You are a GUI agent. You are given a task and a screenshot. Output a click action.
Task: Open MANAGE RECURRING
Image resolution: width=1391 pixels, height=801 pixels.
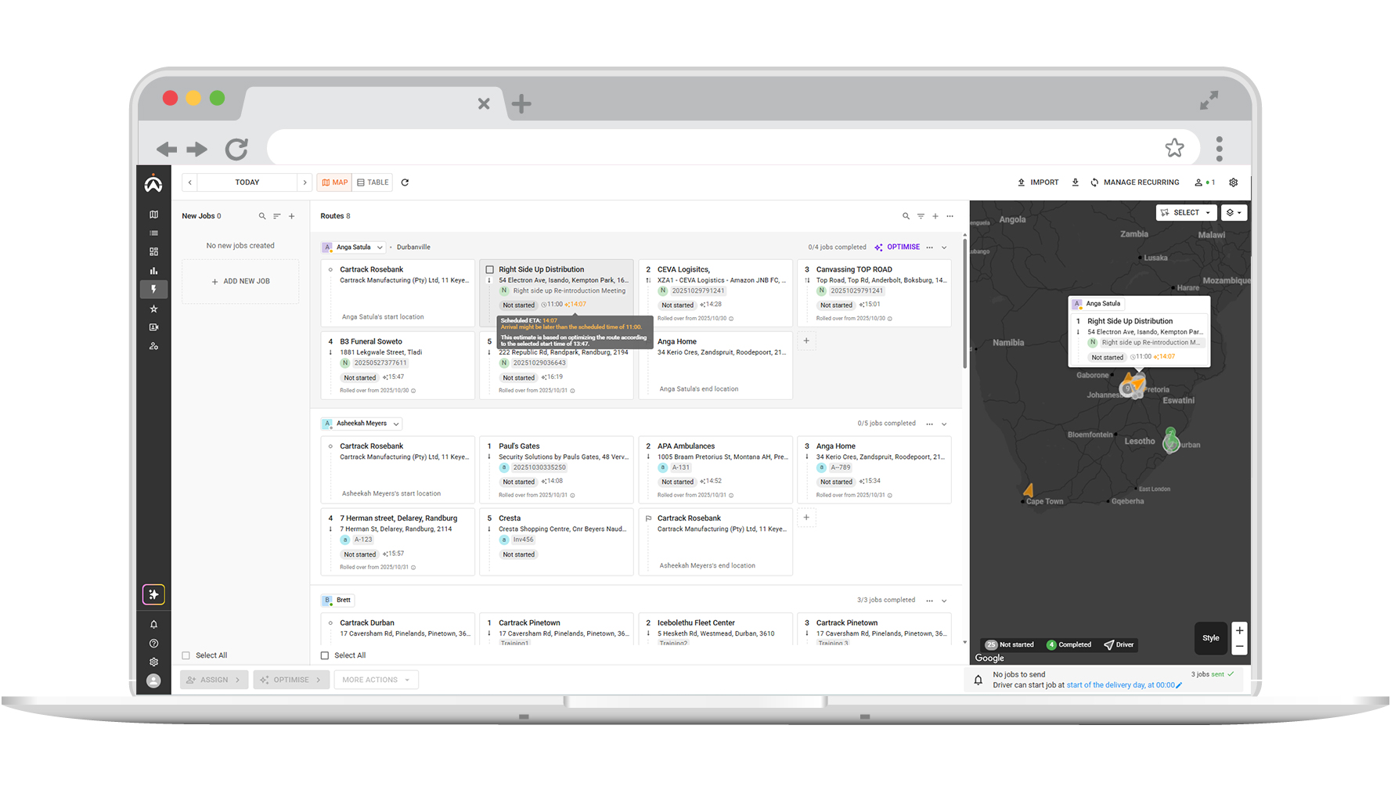click(1134, 182)
